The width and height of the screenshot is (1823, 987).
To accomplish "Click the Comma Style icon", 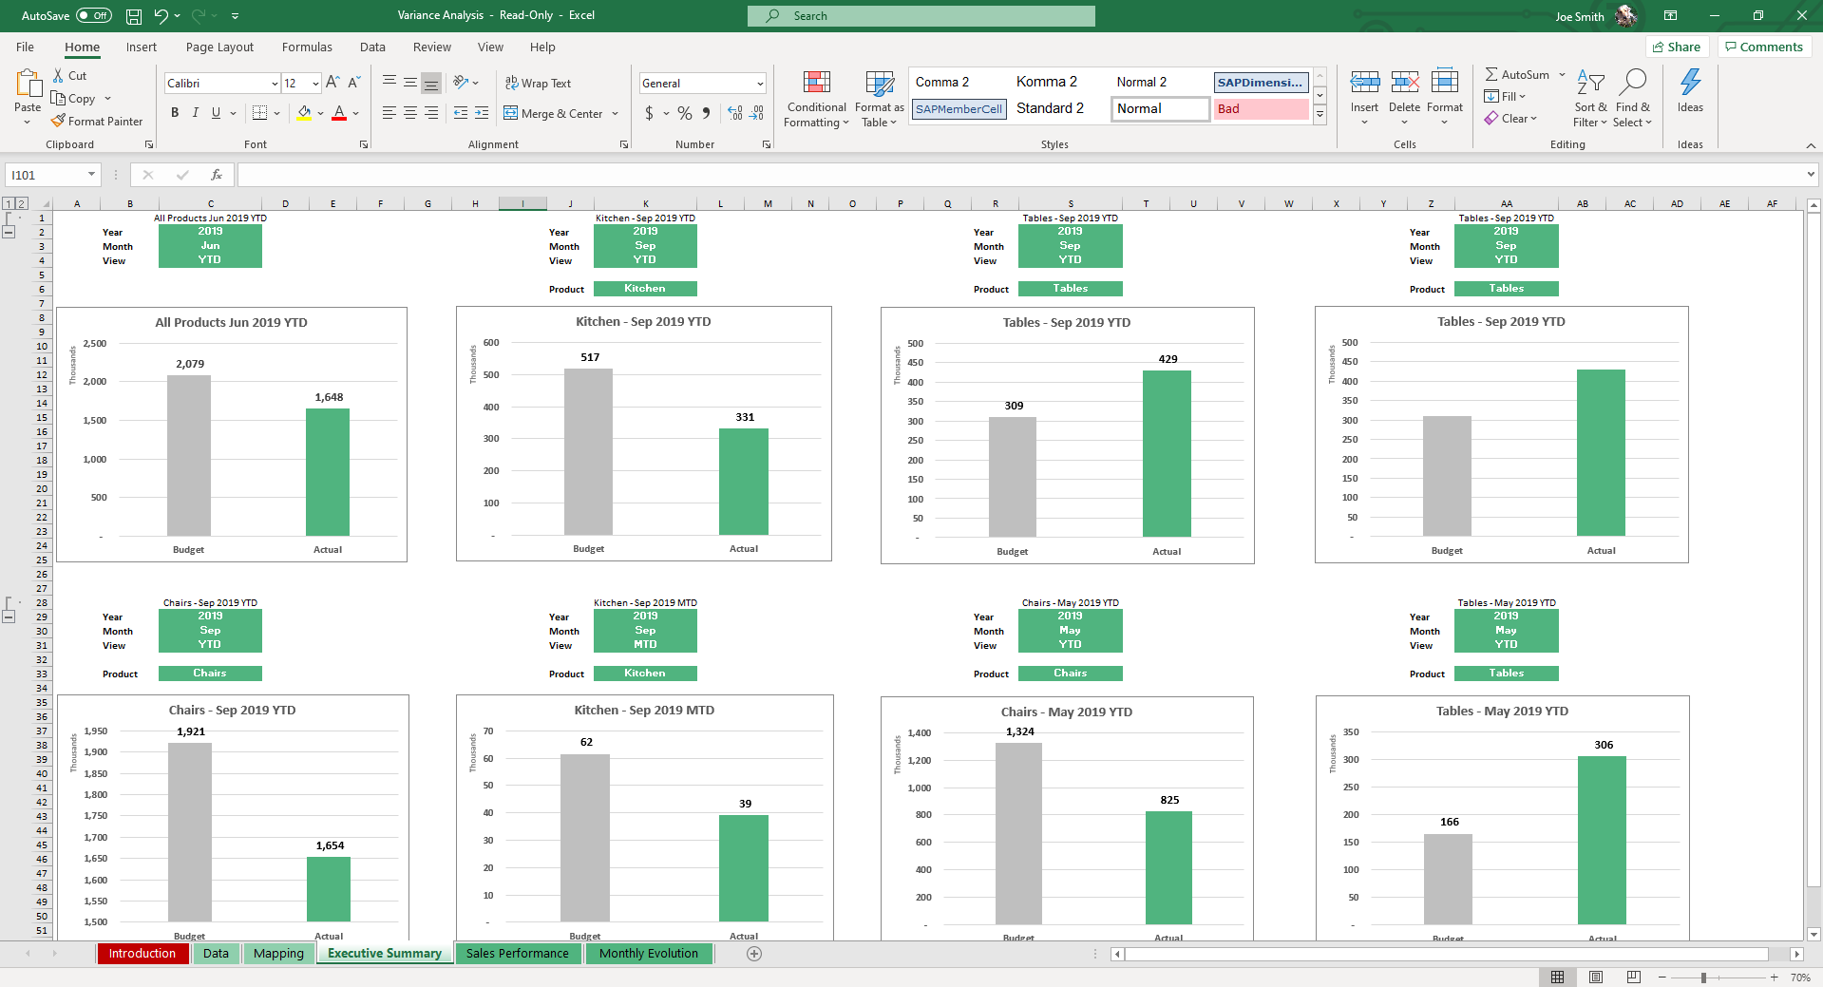I will (706, 113).
